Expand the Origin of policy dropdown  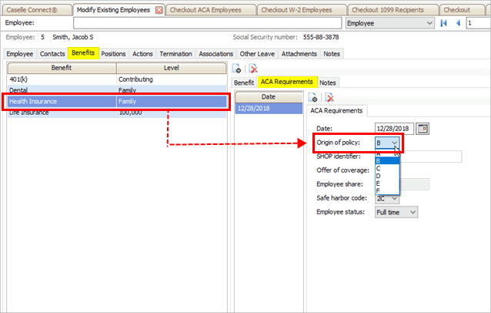[394, 143]
